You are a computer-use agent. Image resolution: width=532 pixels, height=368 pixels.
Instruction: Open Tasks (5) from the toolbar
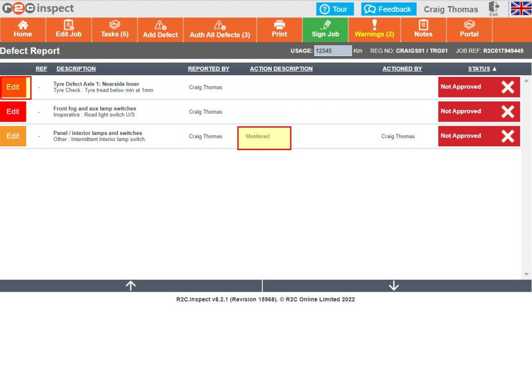pos(114,30)
